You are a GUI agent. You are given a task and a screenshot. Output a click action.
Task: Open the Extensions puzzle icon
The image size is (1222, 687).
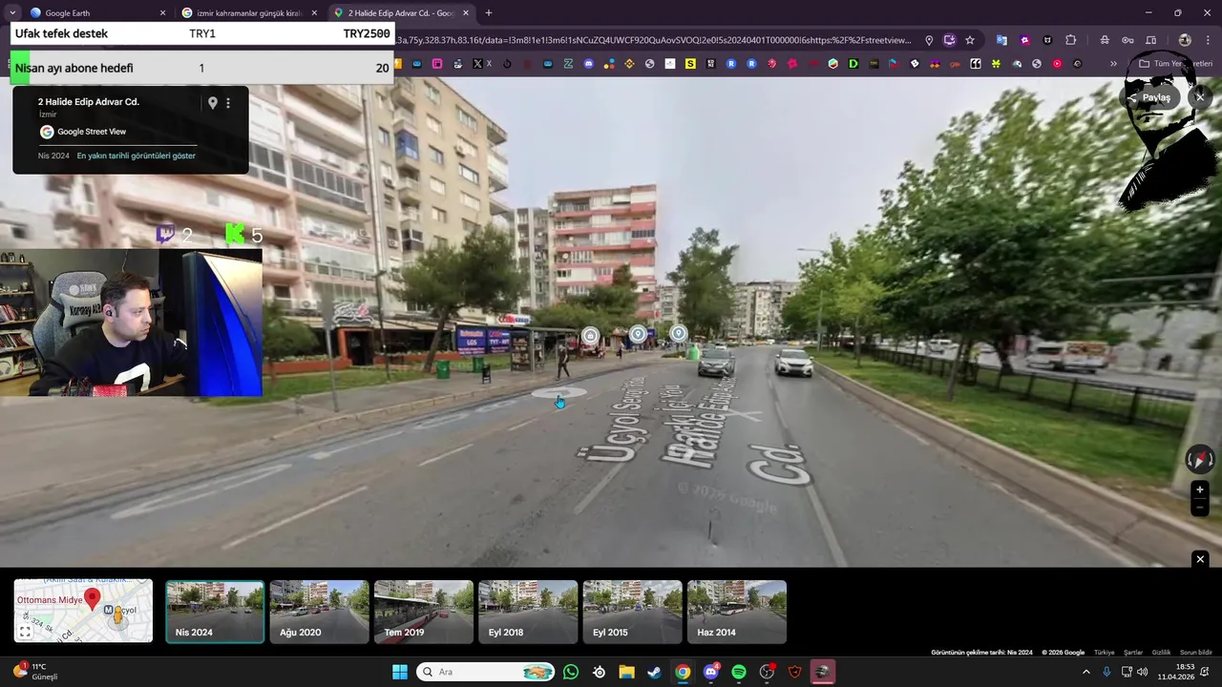pos(1070,40)
